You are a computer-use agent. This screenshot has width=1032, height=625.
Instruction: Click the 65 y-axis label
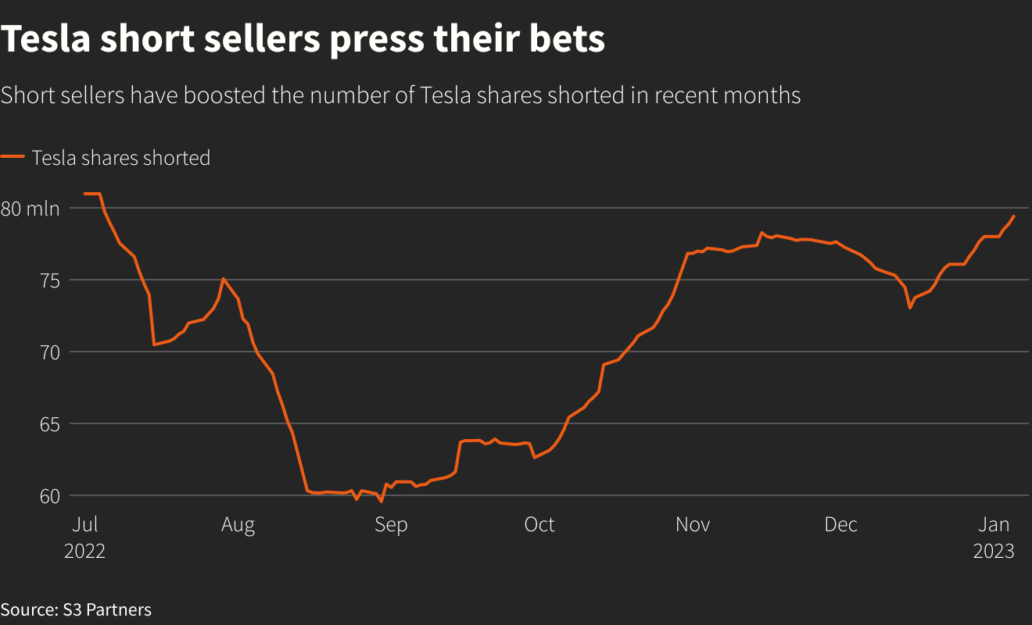point(15,424)
